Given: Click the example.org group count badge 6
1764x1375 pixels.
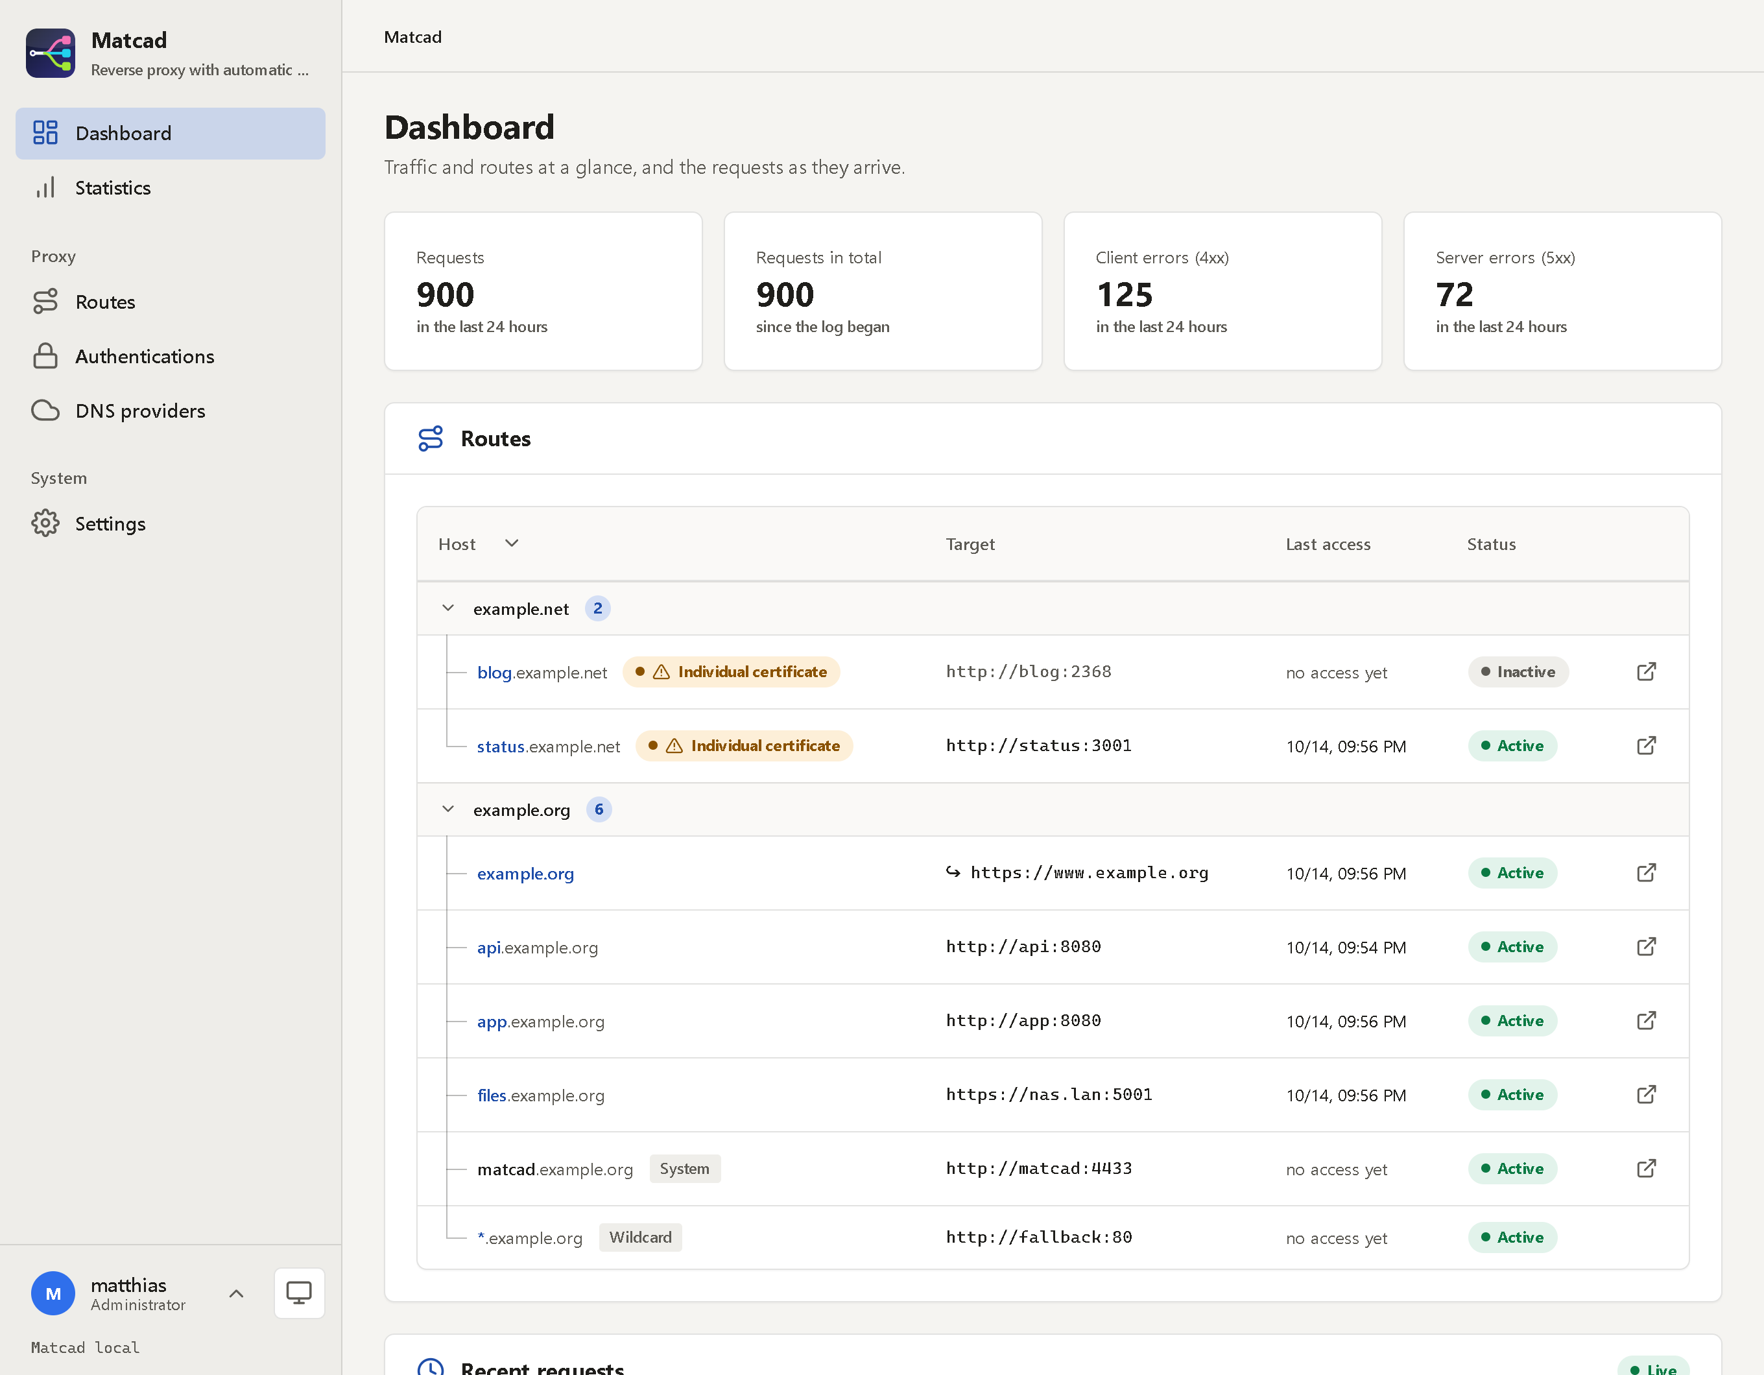Looking at the screenshot, I should (x=599, y=809).
